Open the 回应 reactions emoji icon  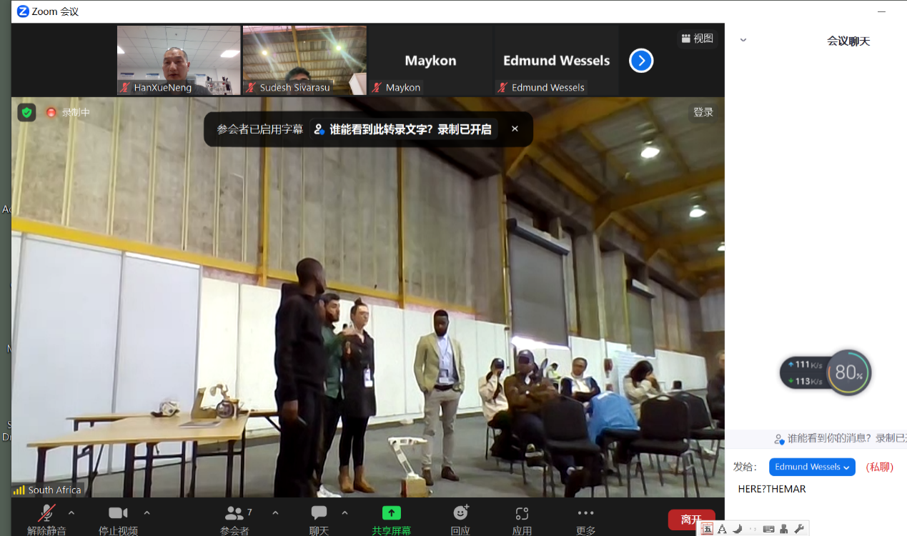pyautogui.click(x=460, y=513)
